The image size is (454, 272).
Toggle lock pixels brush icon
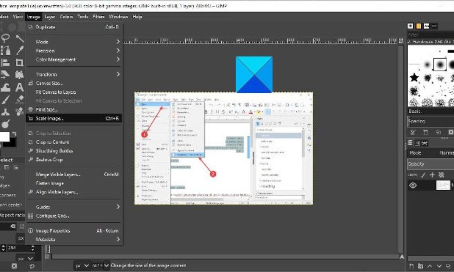point(423,175)
